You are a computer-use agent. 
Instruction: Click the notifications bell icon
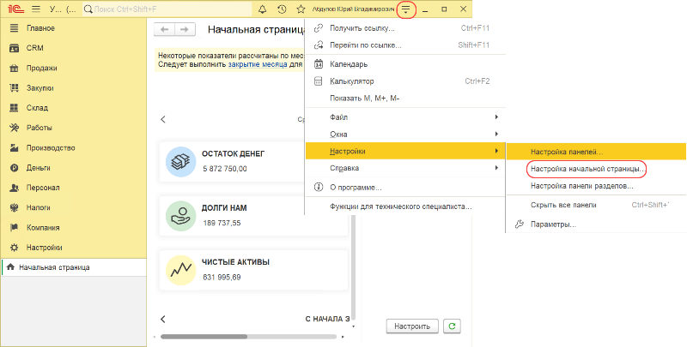(263, 9)
